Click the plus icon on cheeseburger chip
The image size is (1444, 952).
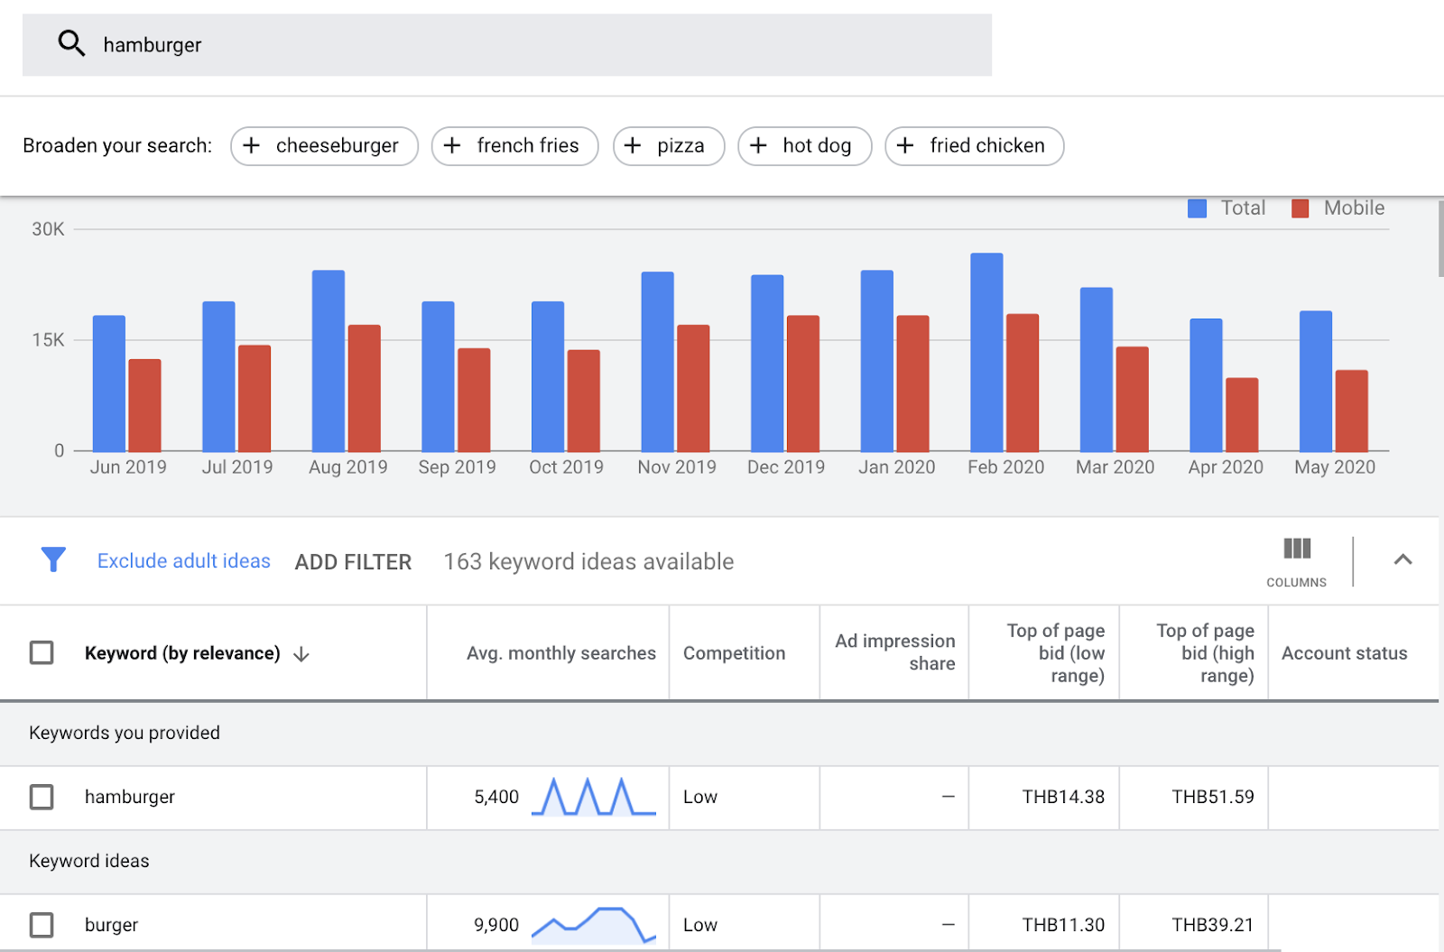(252, 145)
